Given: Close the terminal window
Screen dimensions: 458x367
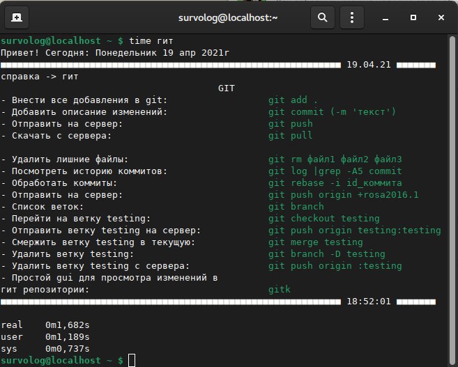Looking at the screenshot, I should 441,17.
